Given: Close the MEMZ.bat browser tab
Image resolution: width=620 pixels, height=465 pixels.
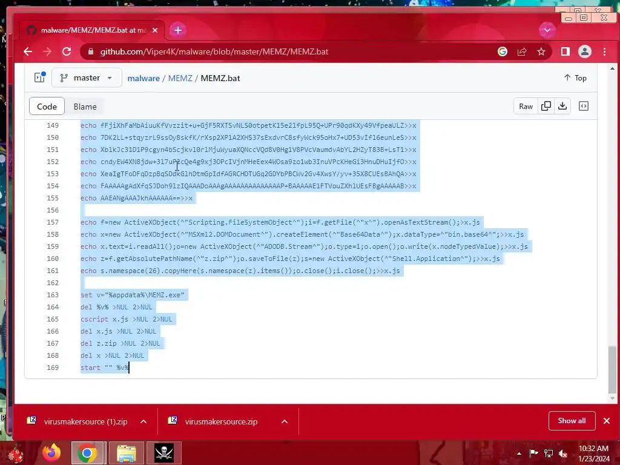Looking at the screenshot, I should click(x=155, y=30).
